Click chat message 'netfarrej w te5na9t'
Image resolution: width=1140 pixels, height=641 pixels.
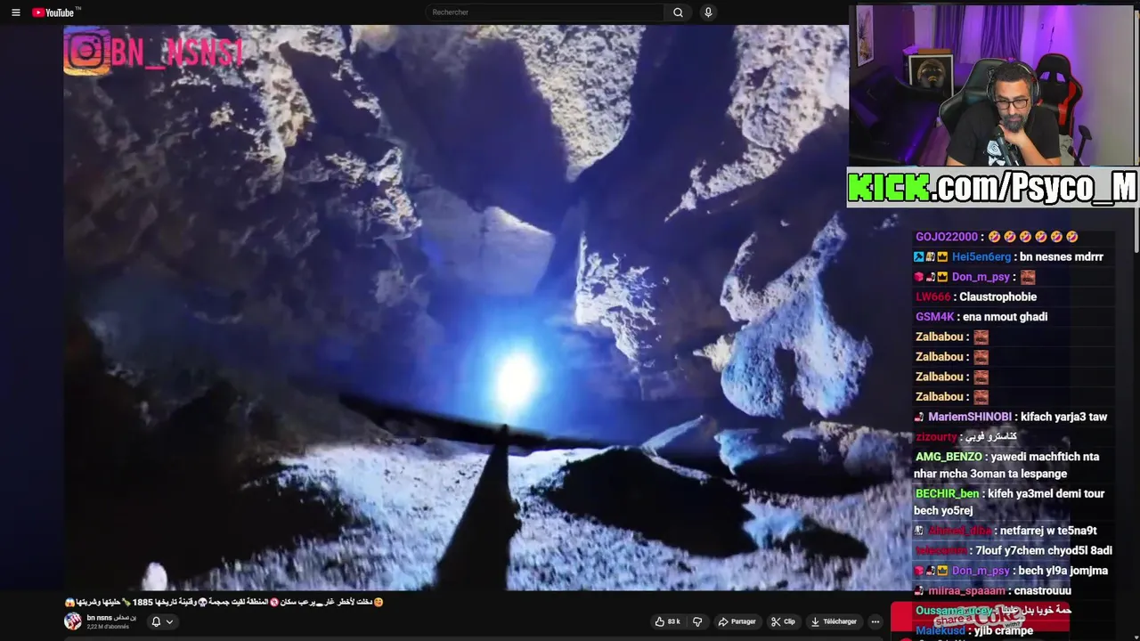(x=1048, y=531)
